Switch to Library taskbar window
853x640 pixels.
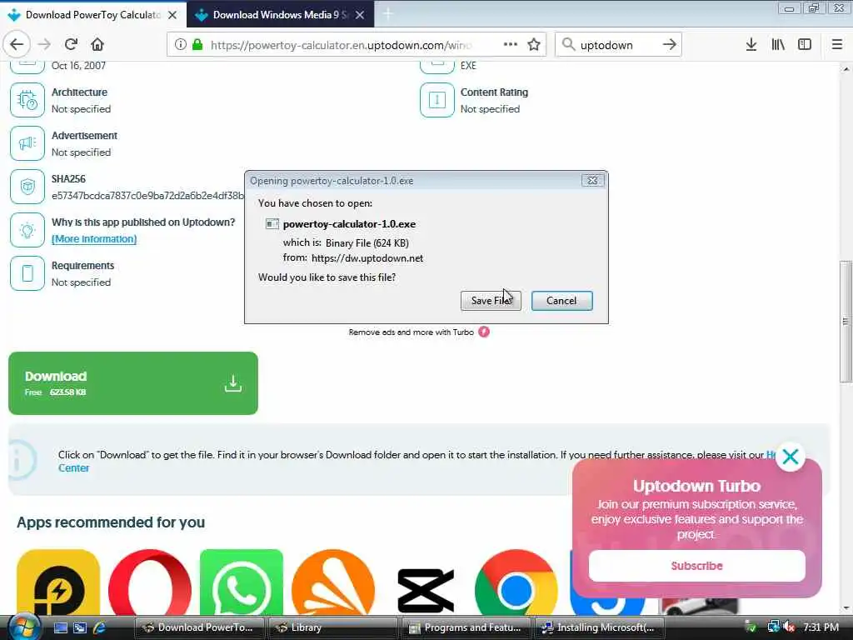333,627
